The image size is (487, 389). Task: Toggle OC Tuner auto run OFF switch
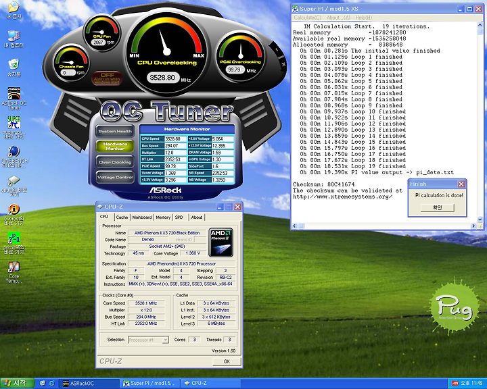[107, 78]
